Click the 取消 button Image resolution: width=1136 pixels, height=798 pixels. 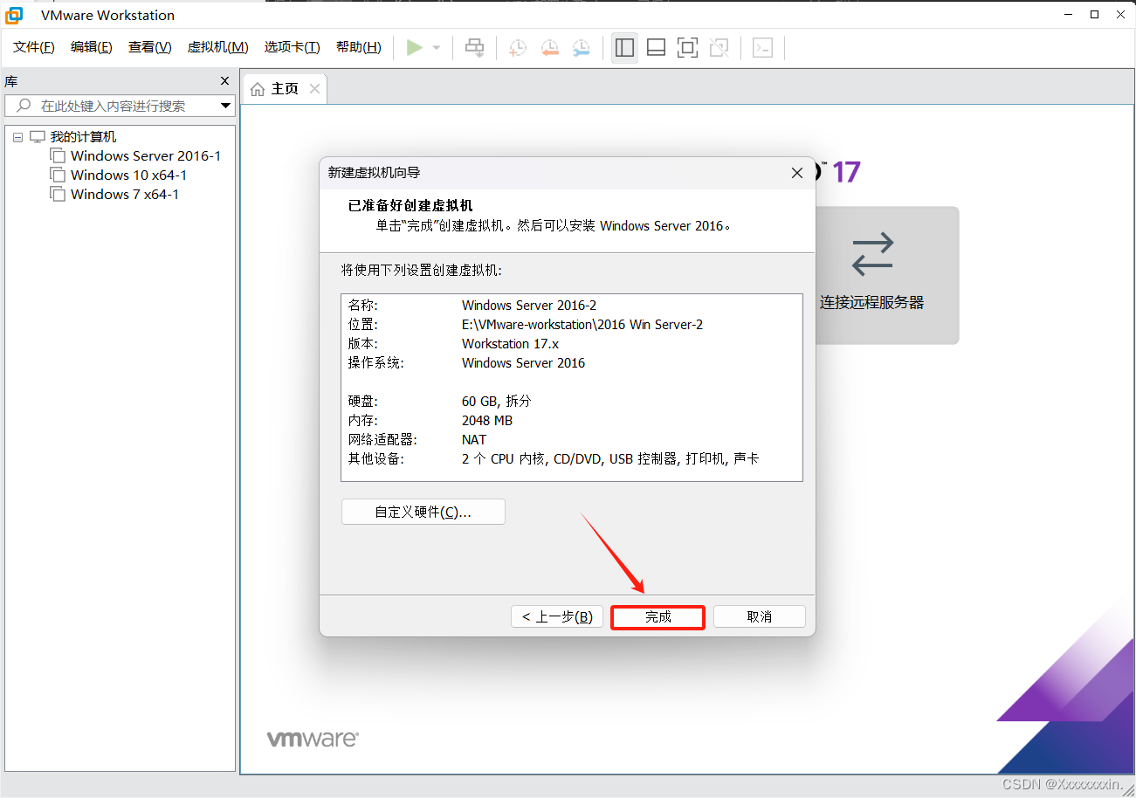tap(760, 616)
